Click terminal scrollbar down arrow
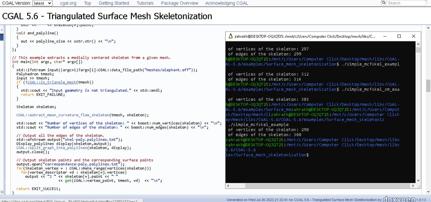The image size is (431, 202). tap(418, 180)
